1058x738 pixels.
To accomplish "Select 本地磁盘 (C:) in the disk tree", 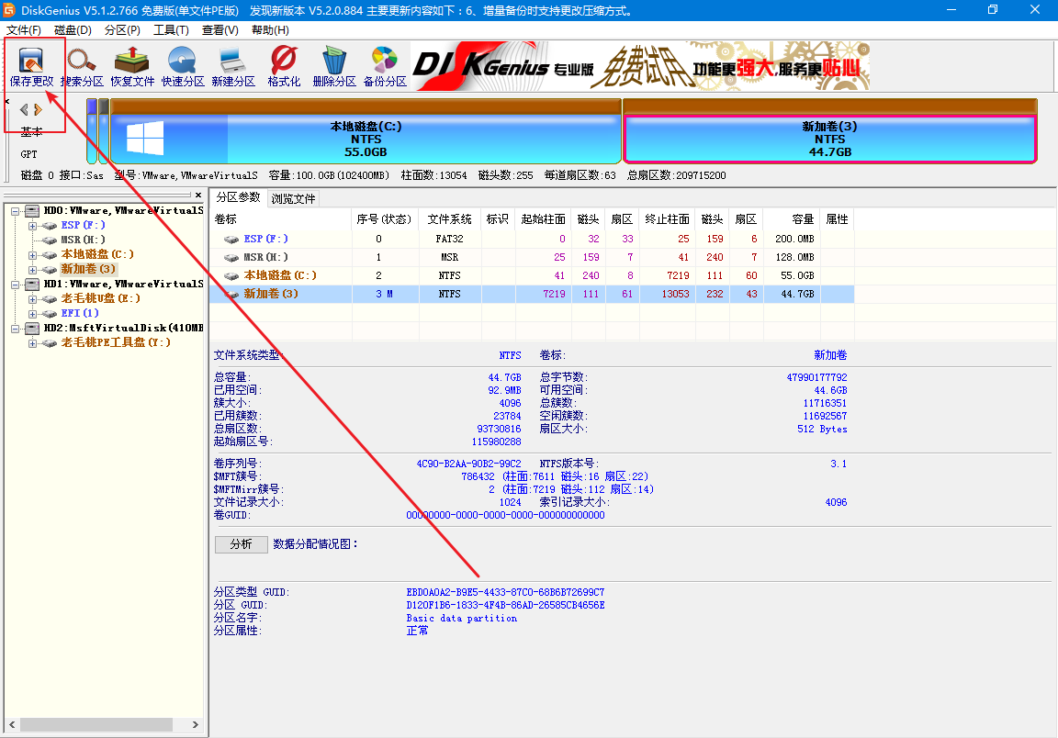I will (x=97, y=254).
